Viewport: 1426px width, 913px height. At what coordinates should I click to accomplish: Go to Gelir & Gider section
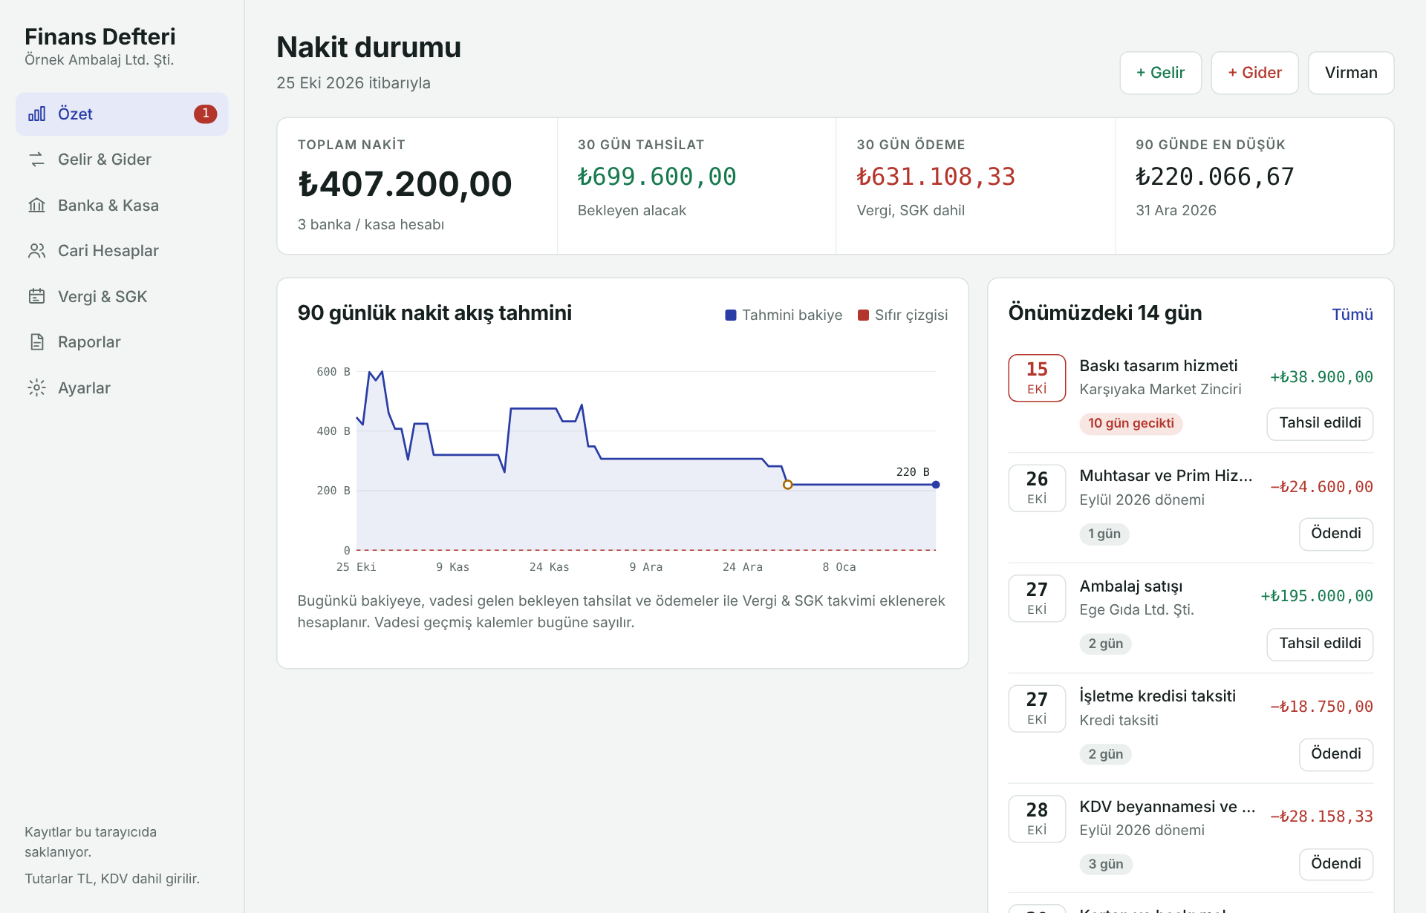click(x=122, y=160)
